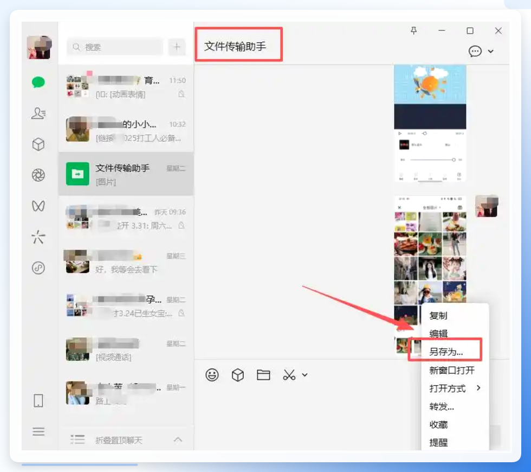Click the 折叠置顶聊天 list icon

click(x=77, y=439)
